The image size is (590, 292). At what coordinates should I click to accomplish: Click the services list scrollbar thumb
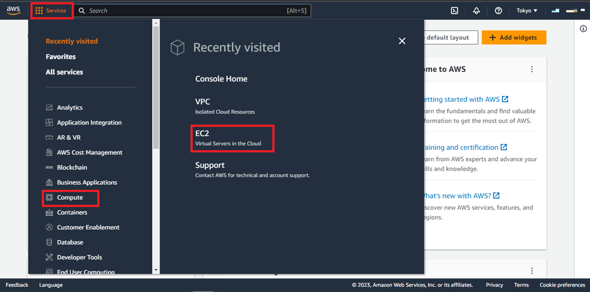(156, 87)
